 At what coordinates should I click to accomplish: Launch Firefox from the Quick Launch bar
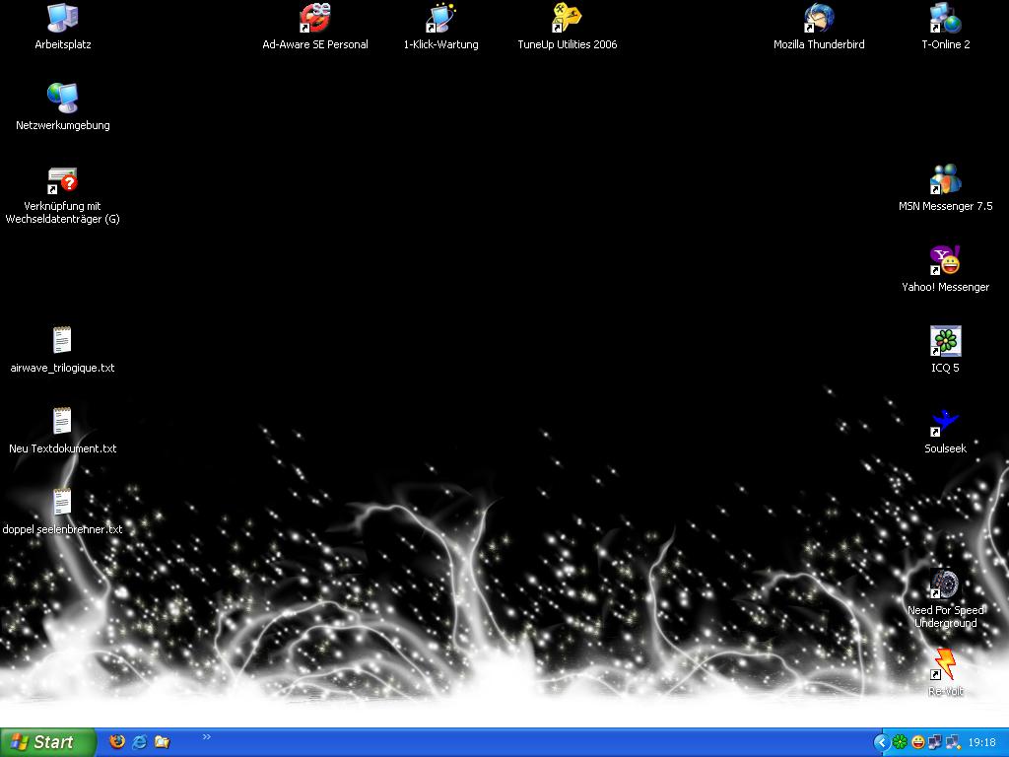117,741
